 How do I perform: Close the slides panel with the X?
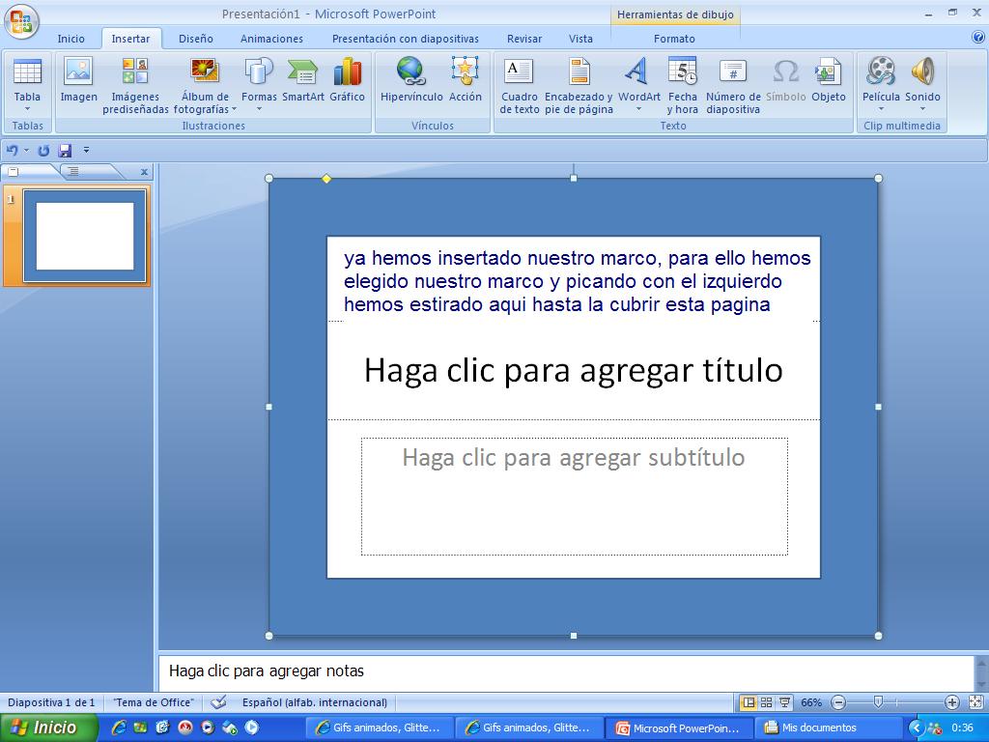145,172
